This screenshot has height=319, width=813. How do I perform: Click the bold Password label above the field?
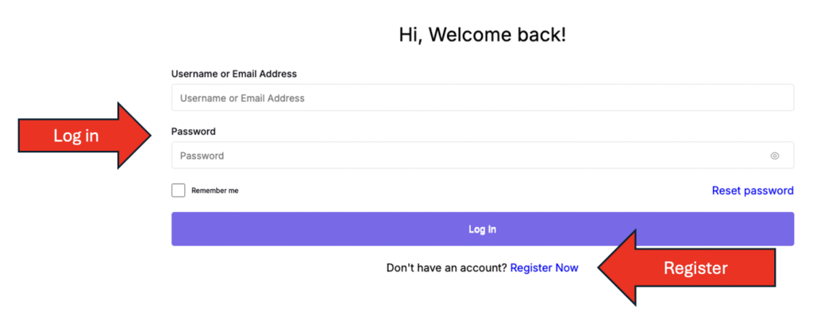[x=194, y=132]
